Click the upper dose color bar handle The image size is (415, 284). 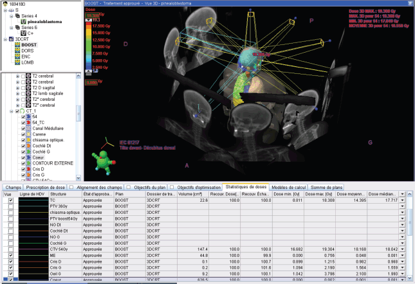pyautogui.click(x=88, y=20)
